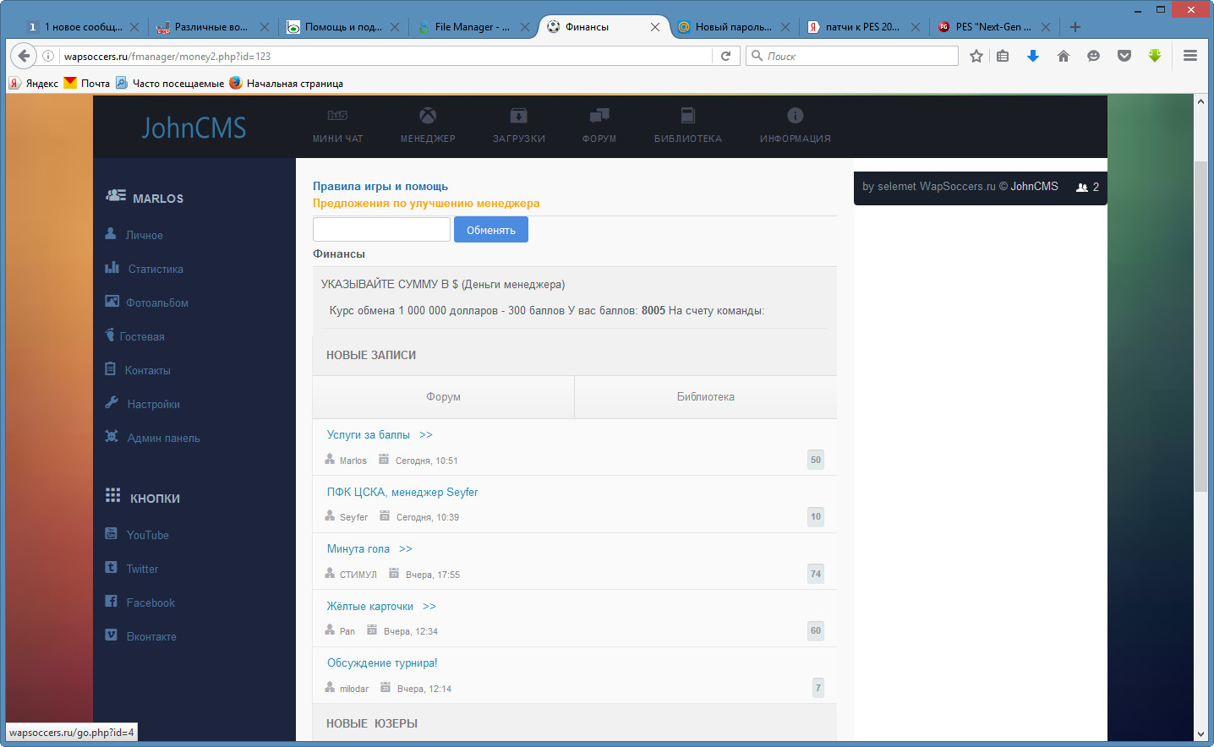This screenshot has width=1214, height=747.
Task: Open the Firefox hamburger menu
Action: (1190, 56)
